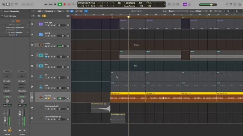Image resolution: width=243 pixels, height=136 pixels.
Task: Adjust the Drums track volume slider
Action: point(61,46)
